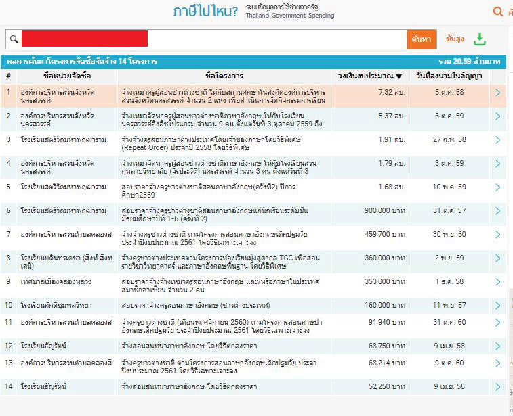Open the row 1 detail arrow
The height and width of the screenshot is (416, 513).
[x=498, y=93]
